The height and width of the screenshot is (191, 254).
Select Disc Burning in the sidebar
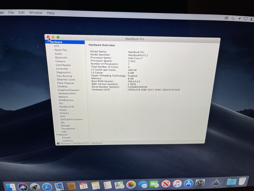tap(64, 76)
